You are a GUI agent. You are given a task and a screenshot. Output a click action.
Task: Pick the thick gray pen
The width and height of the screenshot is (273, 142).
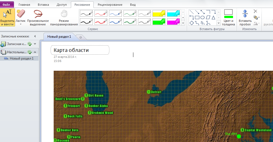144,22
